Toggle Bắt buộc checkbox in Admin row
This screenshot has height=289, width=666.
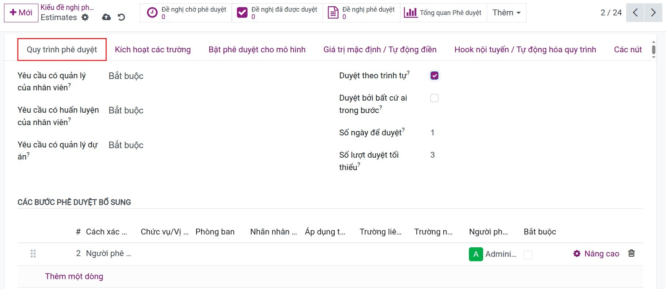point(528,255)
